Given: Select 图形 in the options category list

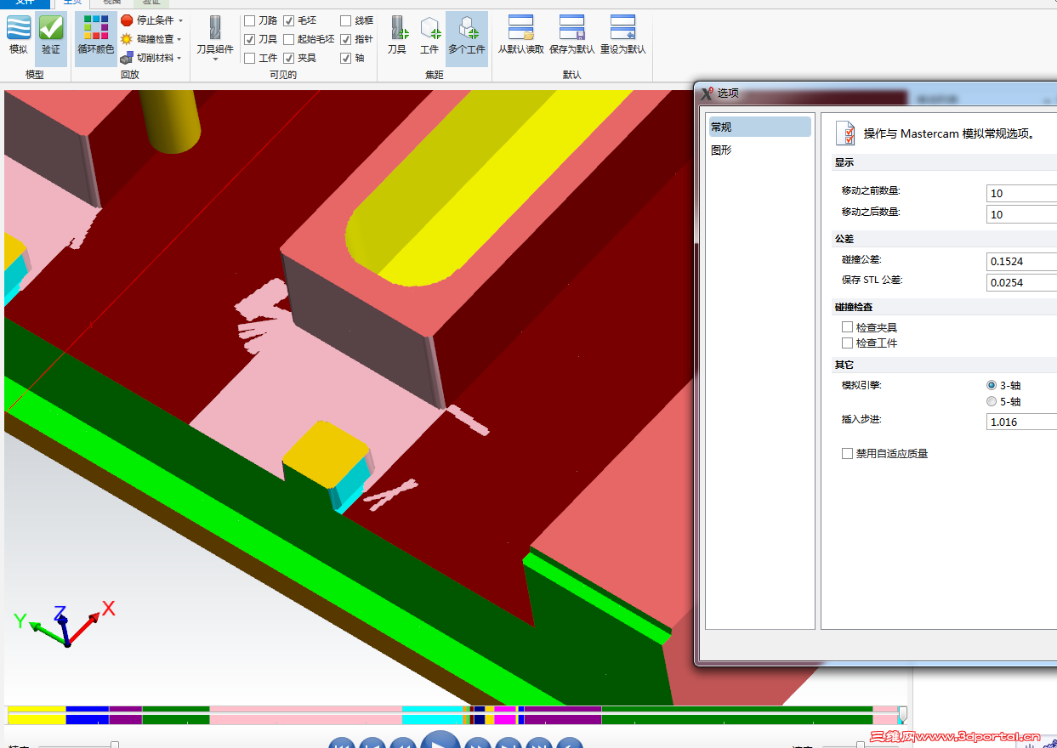Looking at the screenshot, I should 759,150.
